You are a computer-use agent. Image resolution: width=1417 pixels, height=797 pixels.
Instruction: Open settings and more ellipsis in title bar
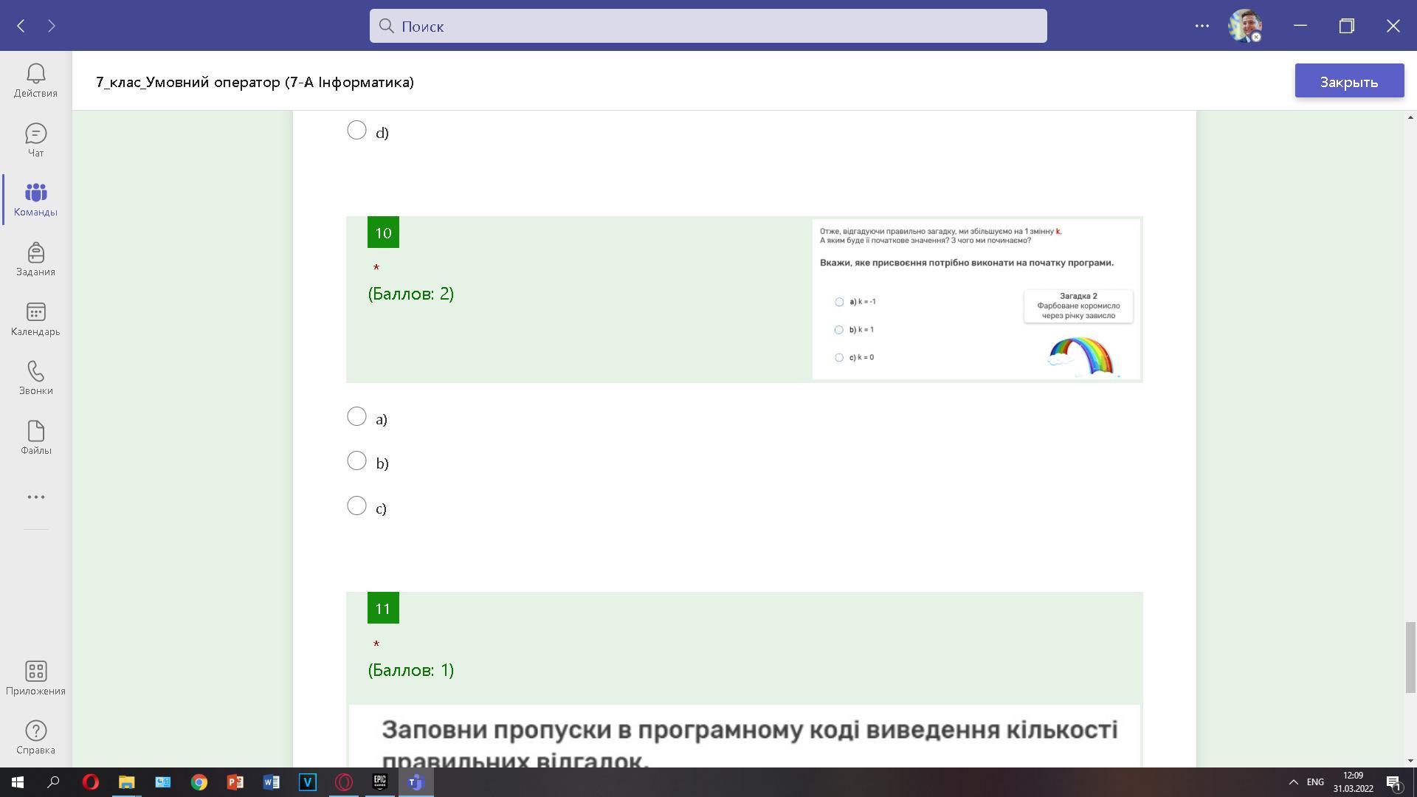click(1201, 26)
